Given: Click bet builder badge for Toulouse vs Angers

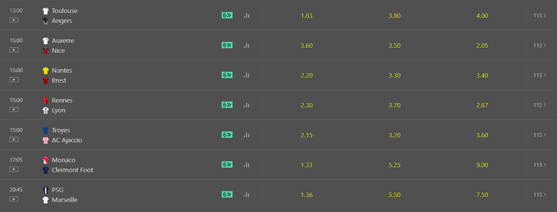Looking at the screenshot, I should coord(227,15).
